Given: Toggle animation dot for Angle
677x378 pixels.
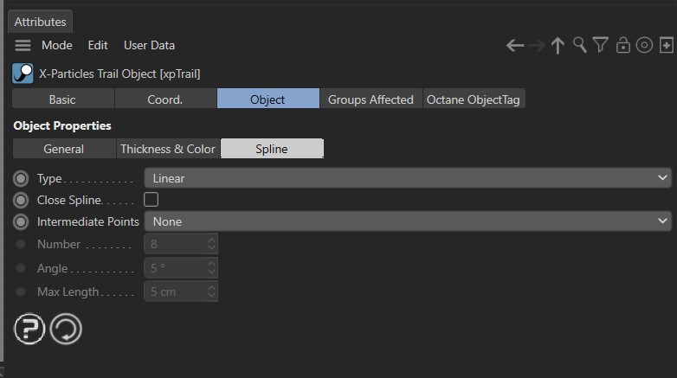Looking at the screenshot, I should (x=20, y=268).
